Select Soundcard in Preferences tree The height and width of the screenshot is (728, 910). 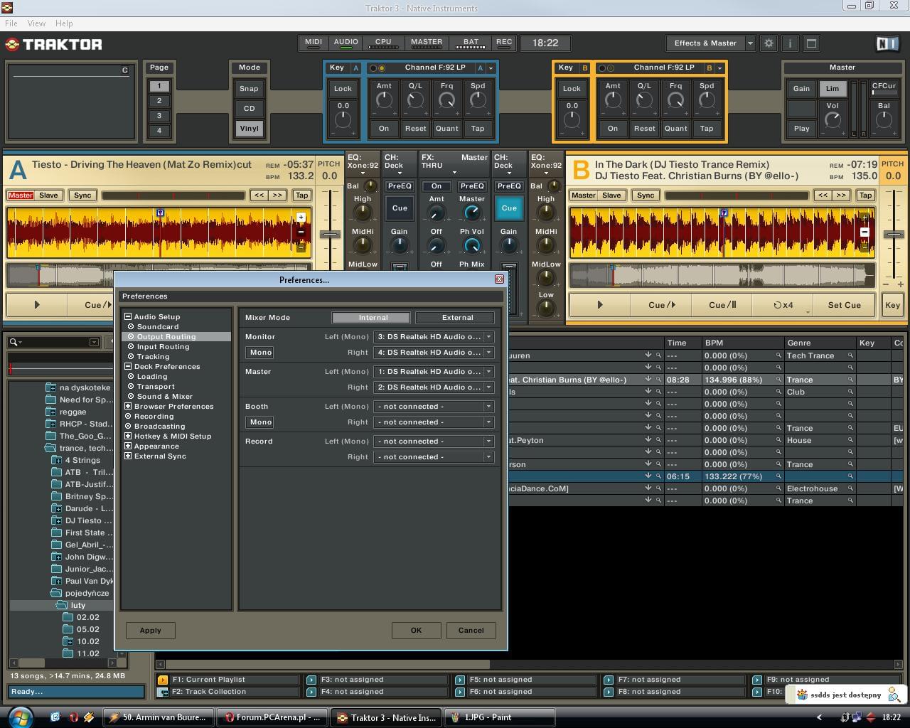pos(158,327)
